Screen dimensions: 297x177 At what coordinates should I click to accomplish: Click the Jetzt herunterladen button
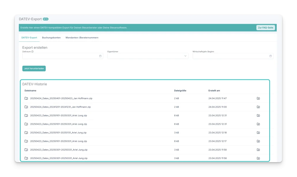coord(34,69)
